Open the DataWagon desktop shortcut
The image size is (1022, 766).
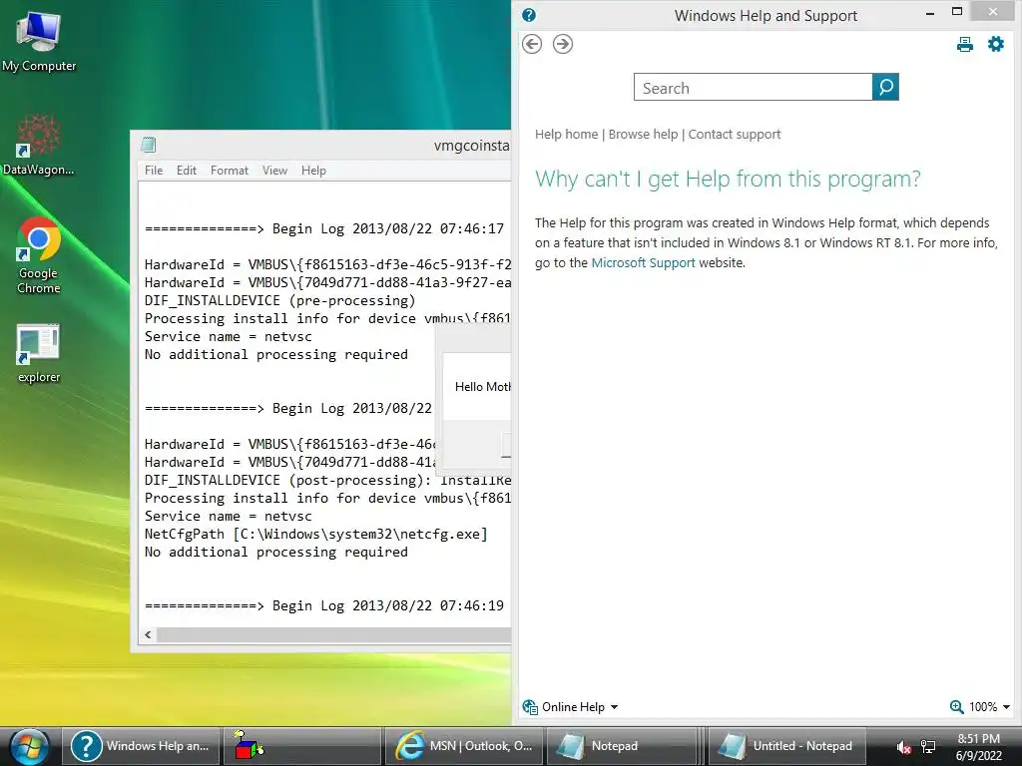pos(39,145)
